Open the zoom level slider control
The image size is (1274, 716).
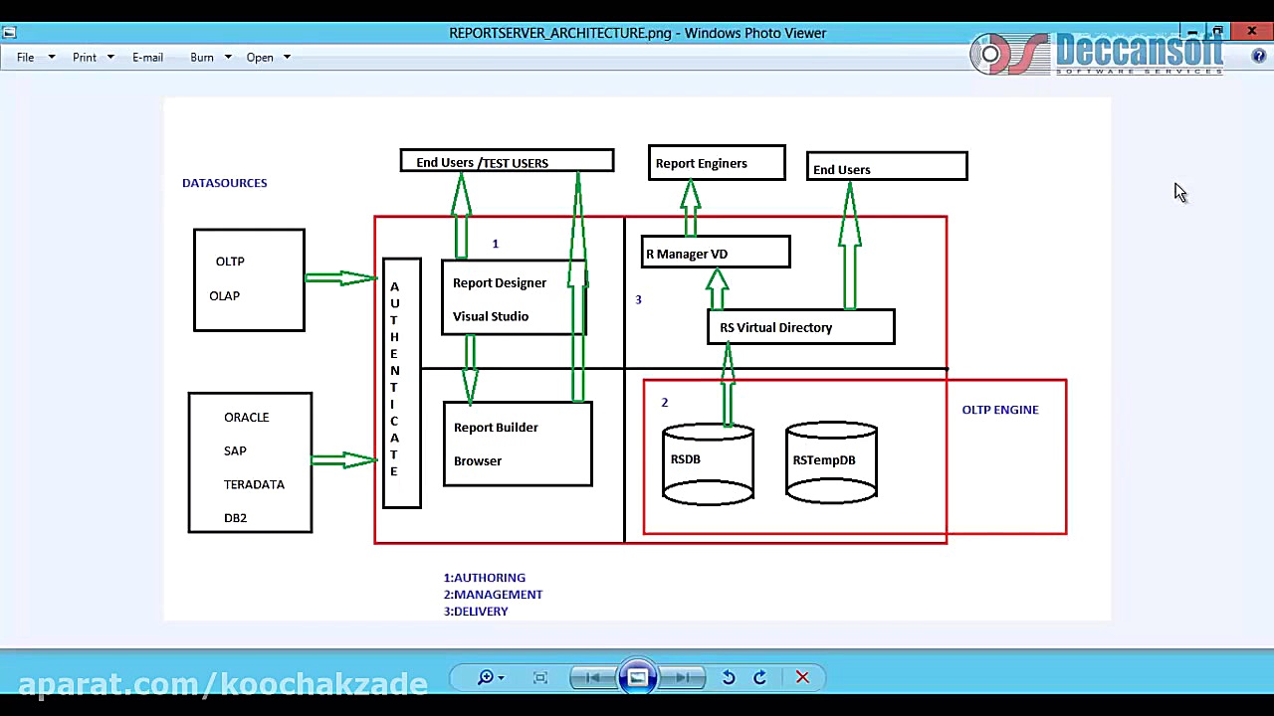coord(499,677)
